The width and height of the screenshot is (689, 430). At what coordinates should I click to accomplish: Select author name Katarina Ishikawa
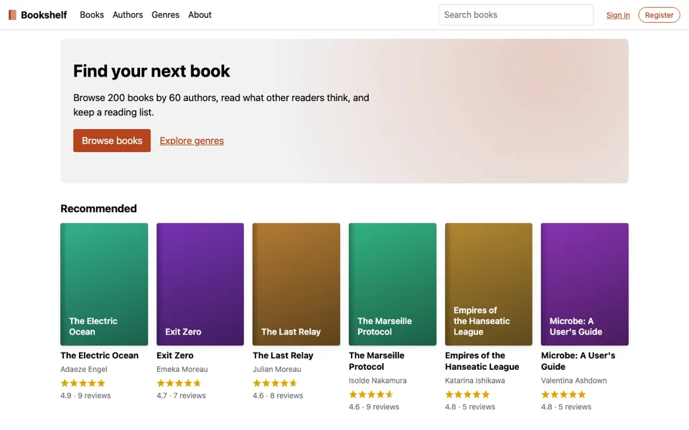(475, 381)
